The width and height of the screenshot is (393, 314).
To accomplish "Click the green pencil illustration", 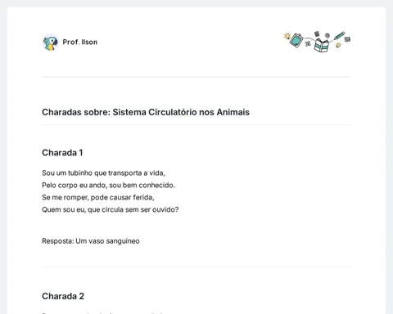I will pyautogui.click(x=339, y=36).
